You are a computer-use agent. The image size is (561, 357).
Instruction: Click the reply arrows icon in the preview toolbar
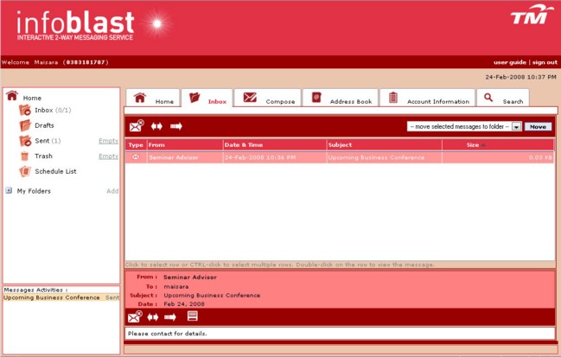click(153, 317)
